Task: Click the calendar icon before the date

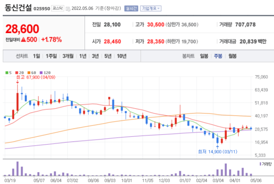Action: pyautogui.click(x=68, y=9)
